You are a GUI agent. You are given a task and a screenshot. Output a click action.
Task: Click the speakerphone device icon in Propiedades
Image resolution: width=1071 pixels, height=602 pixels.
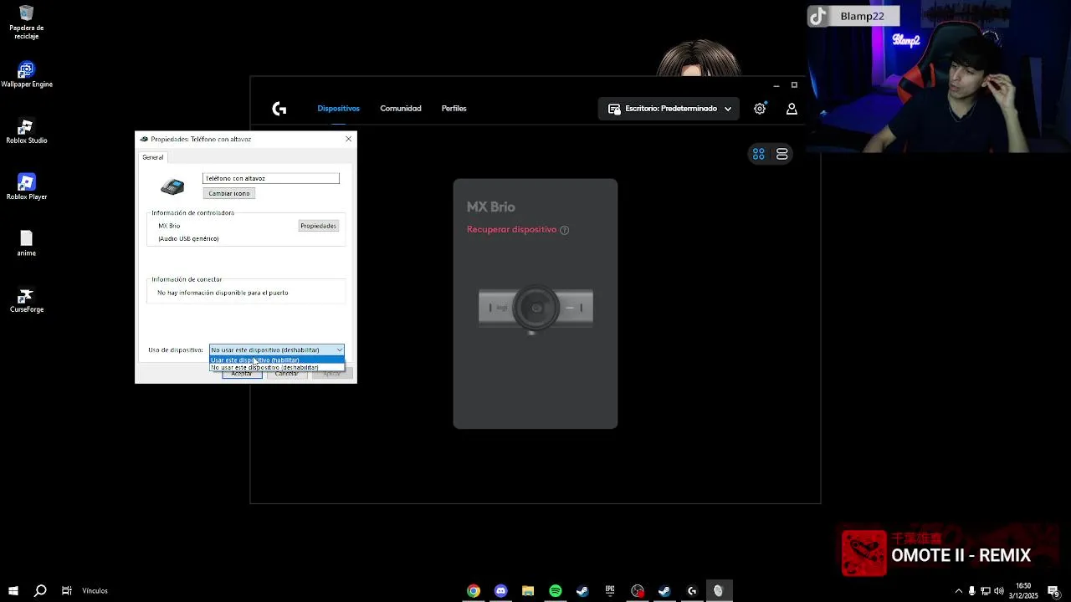point(172,186)
